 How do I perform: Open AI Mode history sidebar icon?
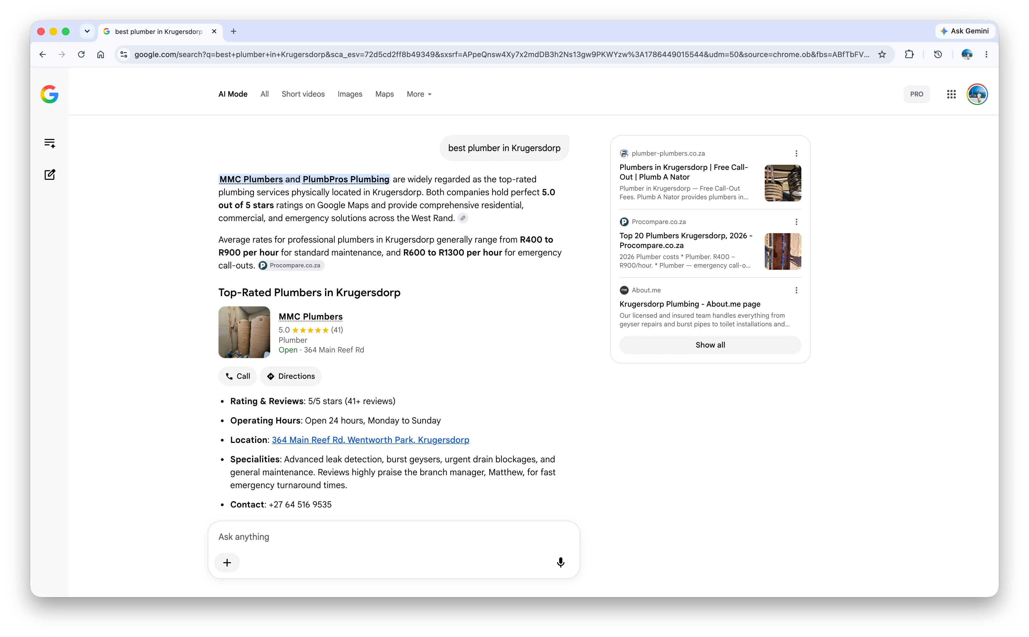point(50,143)
